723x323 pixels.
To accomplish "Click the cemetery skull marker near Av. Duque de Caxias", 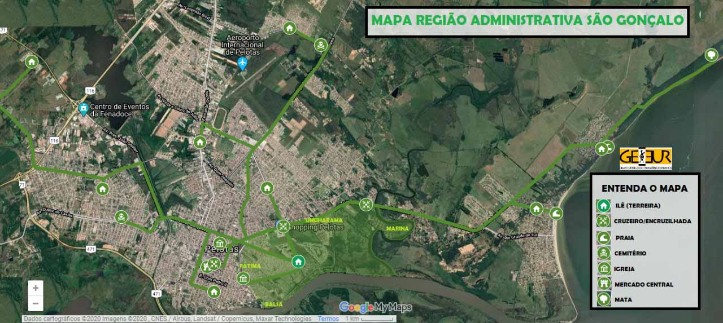I will pyautogui.click(x=121, y=216).
